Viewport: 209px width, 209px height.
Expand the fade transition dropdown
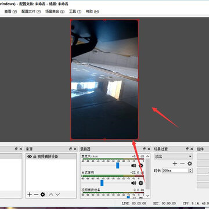[x=173, y=156]
